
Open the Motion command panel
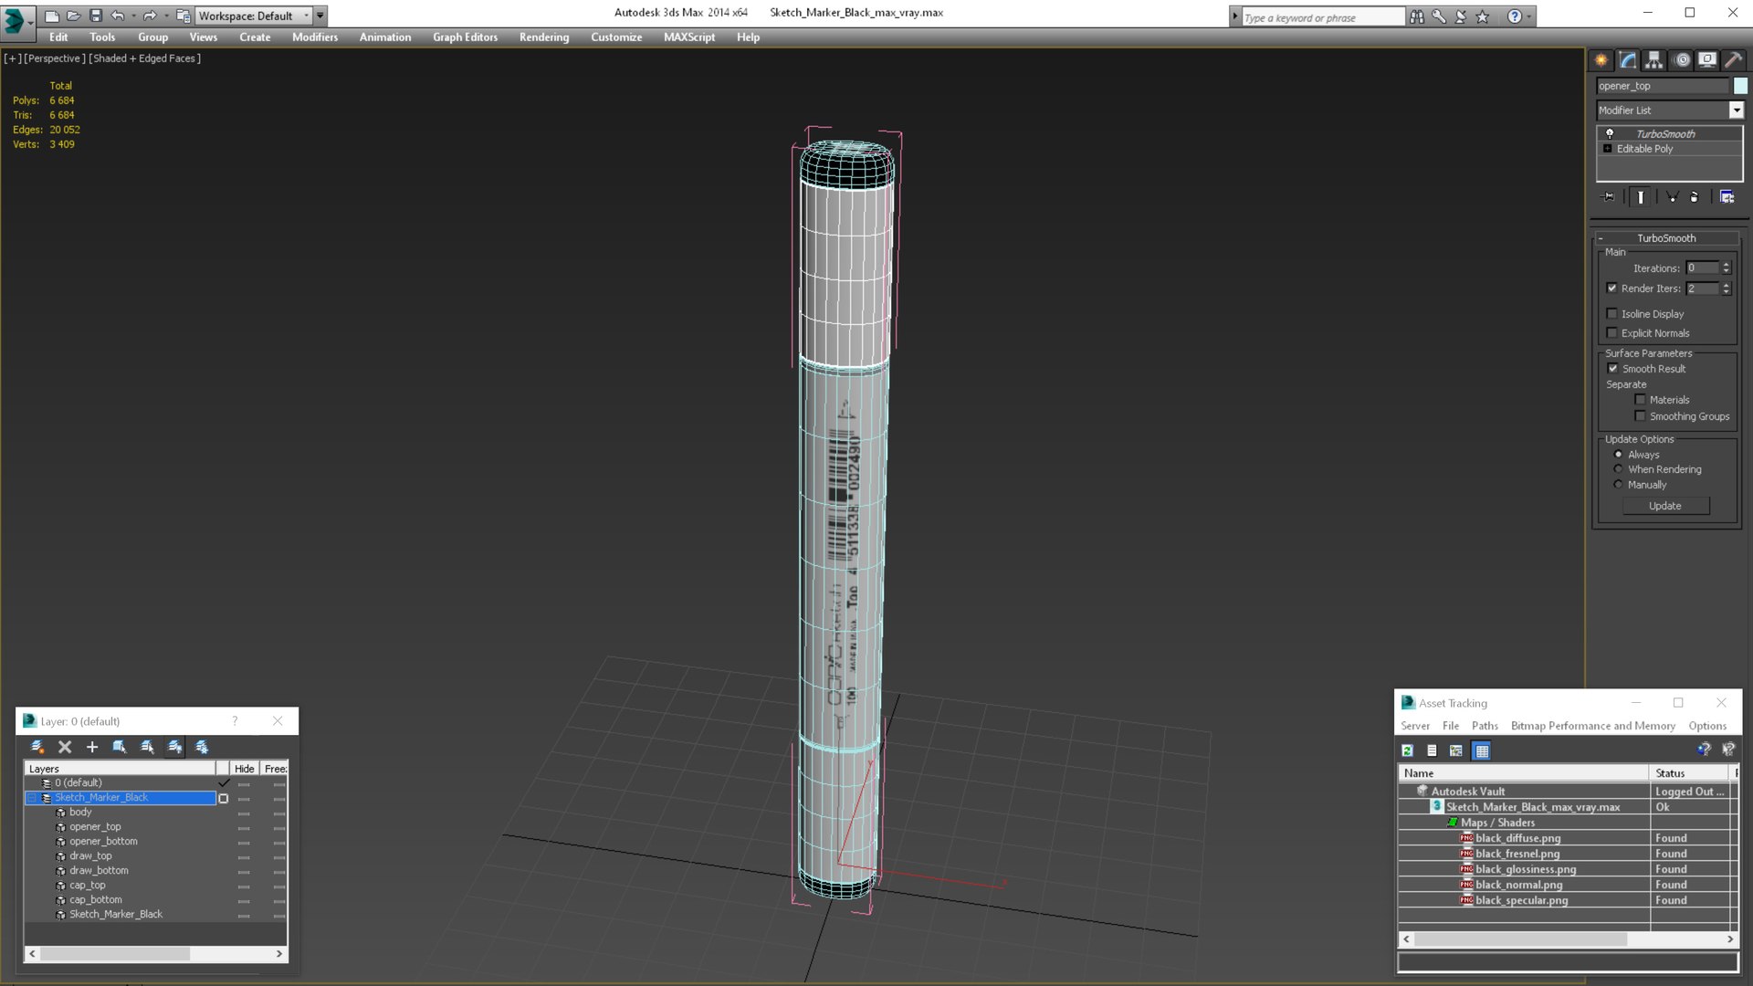[x=1682, y=60]
